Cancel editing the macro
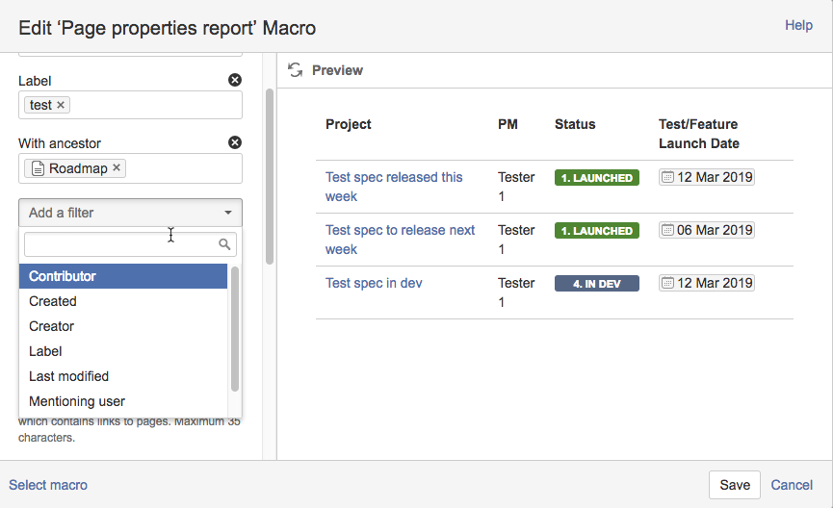The width and height of the screenshot is (833, 508). pyautogui.click(x=792, y=485)
